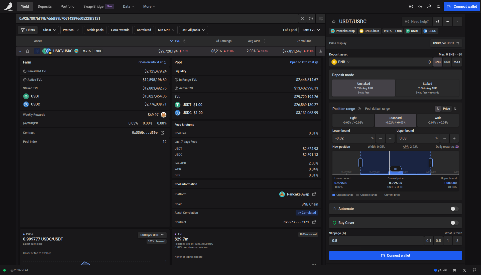Enable the Automate toggle
Screen dimensions: 481x275
[454, 209]
